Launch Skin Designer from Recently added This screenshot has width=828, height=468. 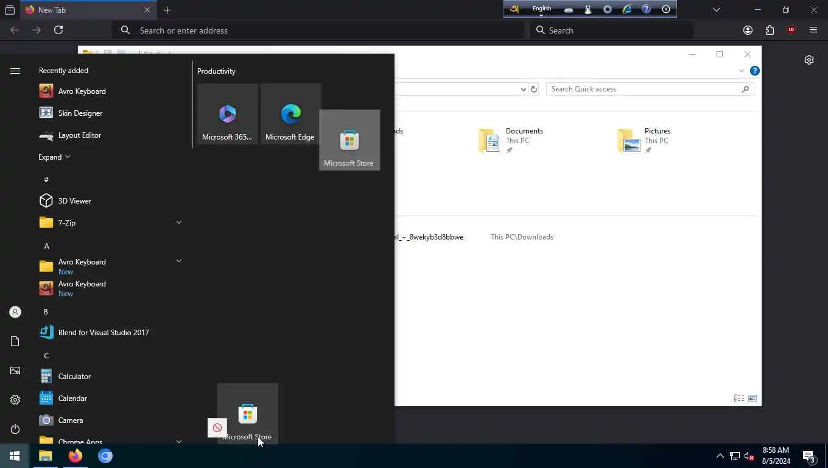click(x=110, y=113)
